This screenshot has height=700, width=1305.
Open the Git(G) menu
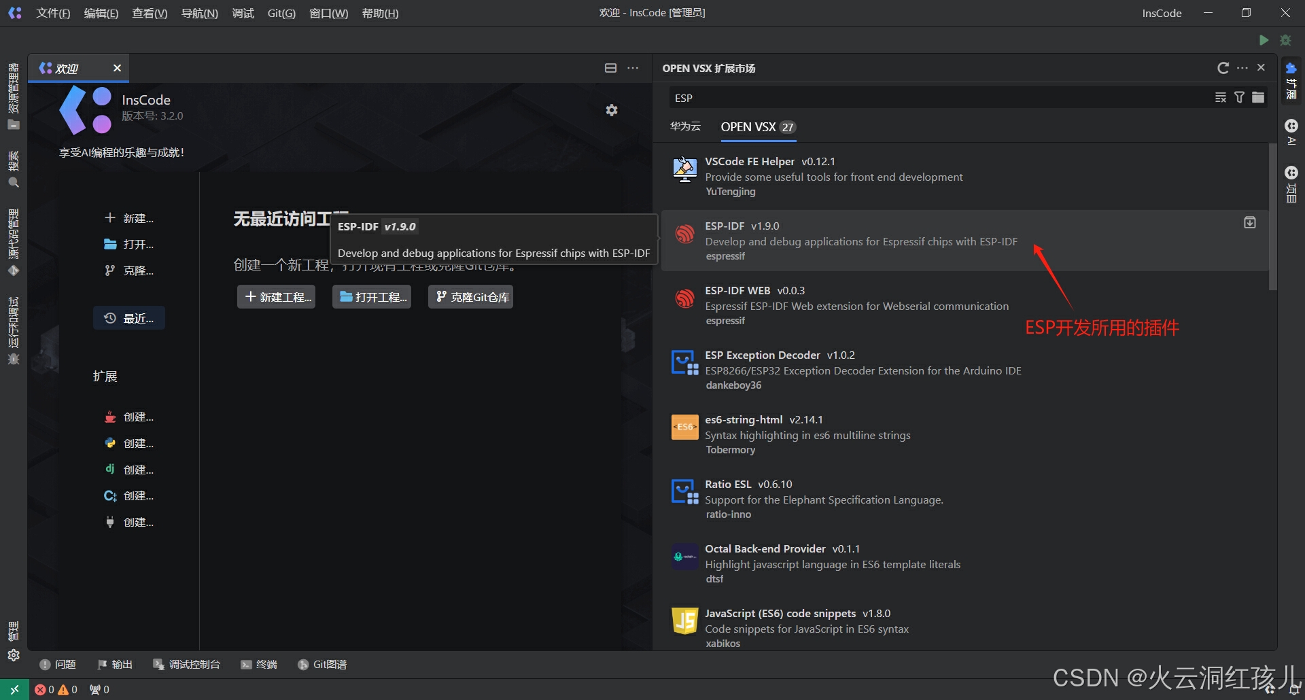(x=281, y=14)
